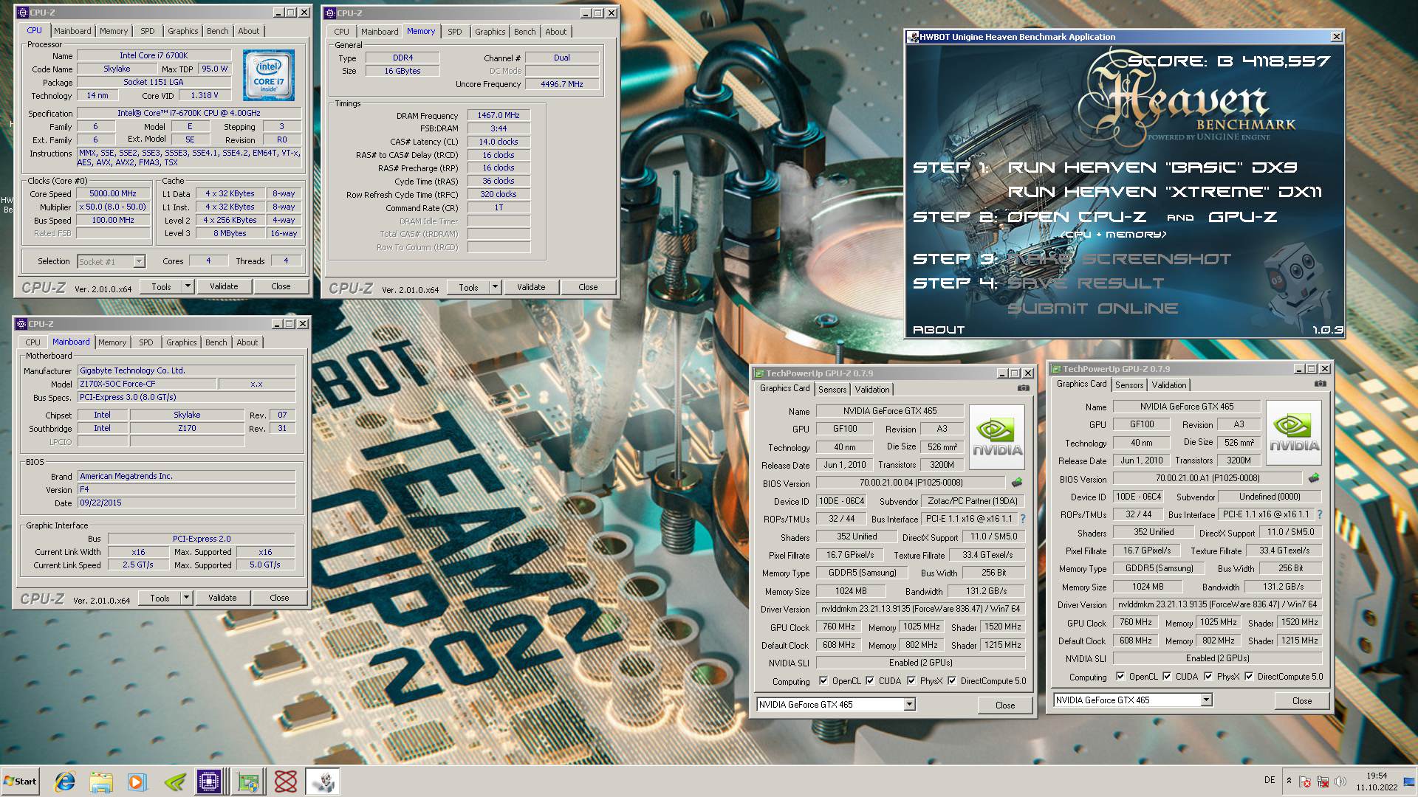Image resolution: width=1418 pixels, height=797 pixels.
Task: Expand Tools dropdown arrow in CPU-Z Memory window
Action: [x=495, y=287]
